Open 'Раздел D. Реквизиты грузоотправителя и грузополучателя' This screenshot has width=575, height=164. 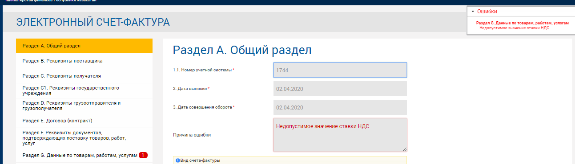pos(84,105)
